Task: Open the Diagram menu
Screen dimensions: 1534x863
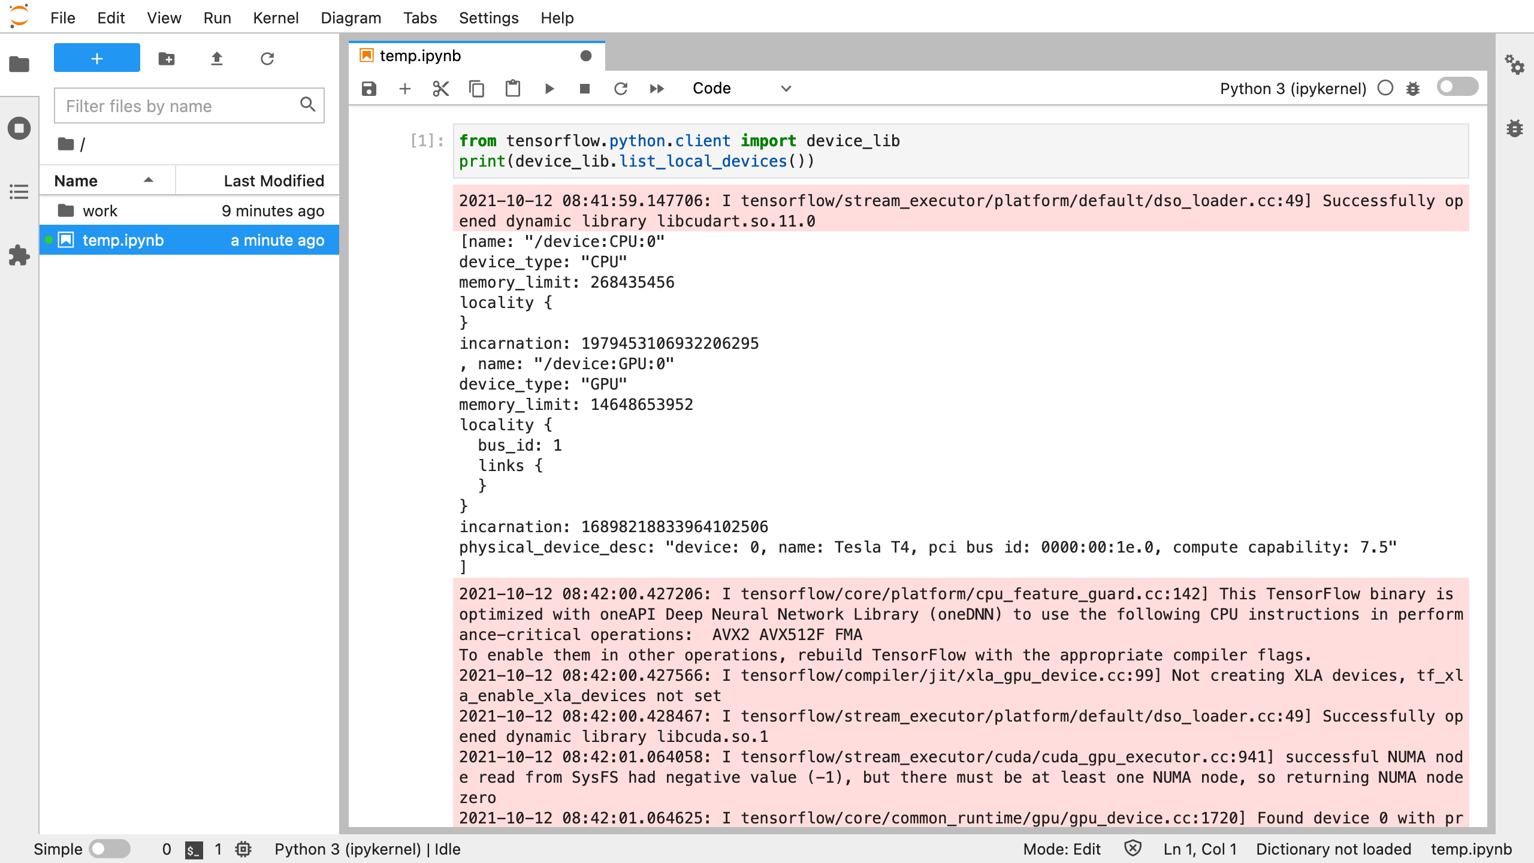Action: pyautogui.click(x=351, y=17)
